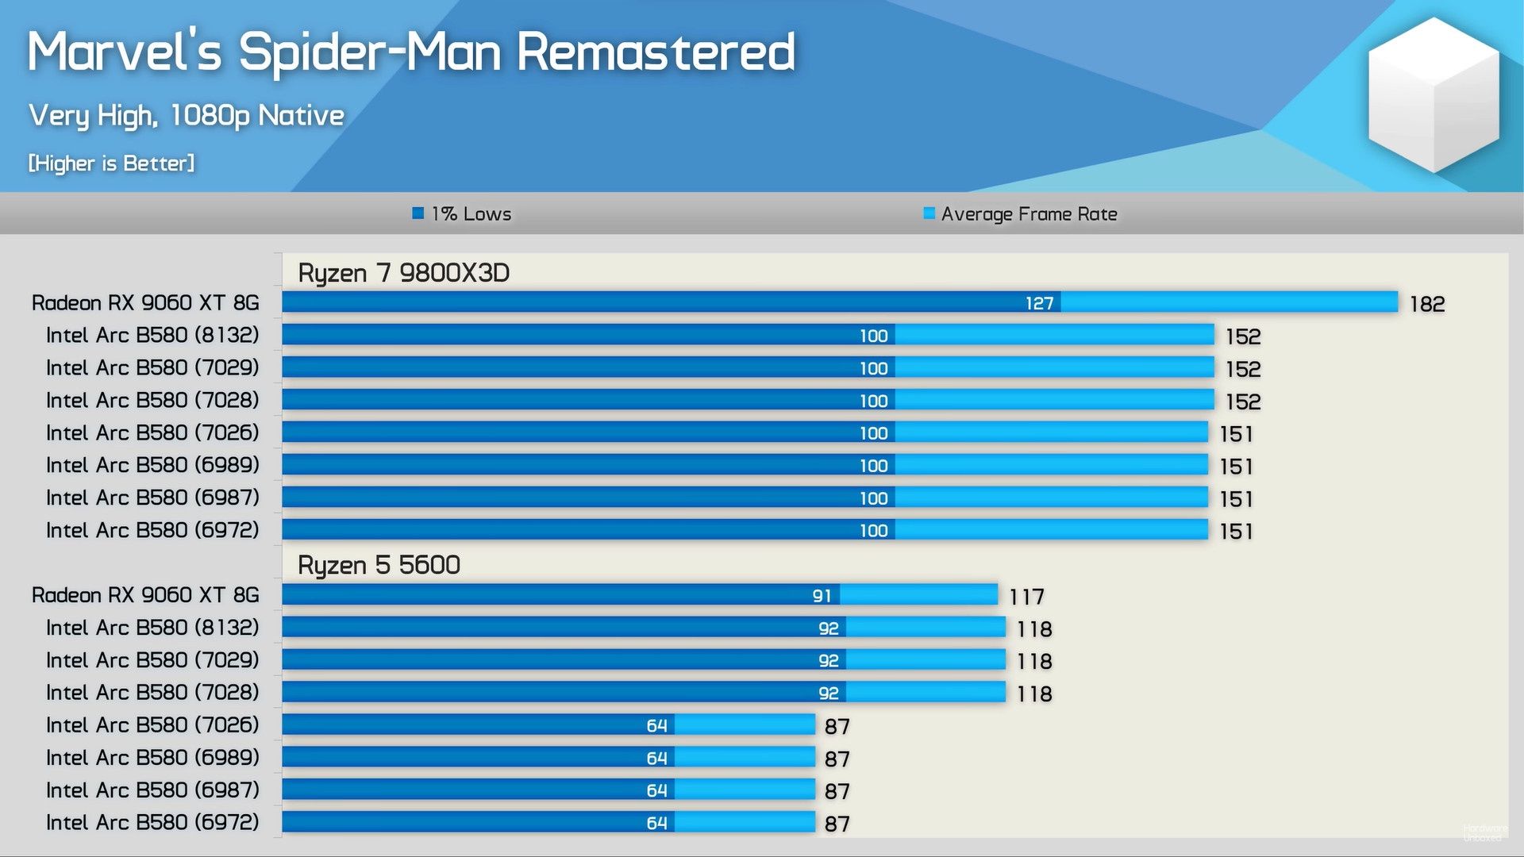Click Intel Arc B580 (7026) label under Ryzen 5 5600
This screenshot has height=857, width=1524.
pyautogui.click(x=152, y=725)
